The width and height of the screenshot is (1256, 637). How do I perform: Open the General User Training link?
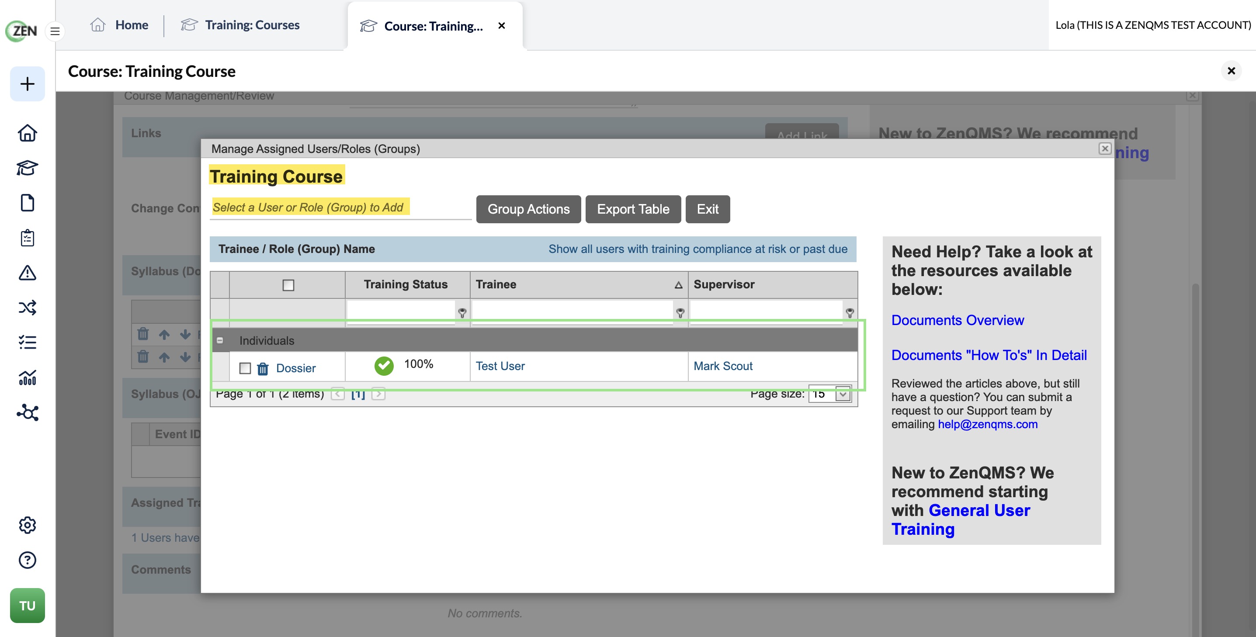(961, 519)
